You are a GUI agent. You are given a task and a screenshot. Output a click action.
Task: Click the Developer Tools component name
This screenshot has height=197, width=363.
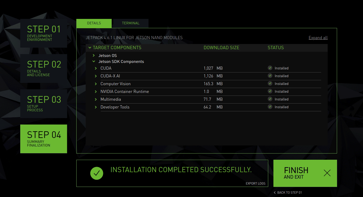point(115,107)
